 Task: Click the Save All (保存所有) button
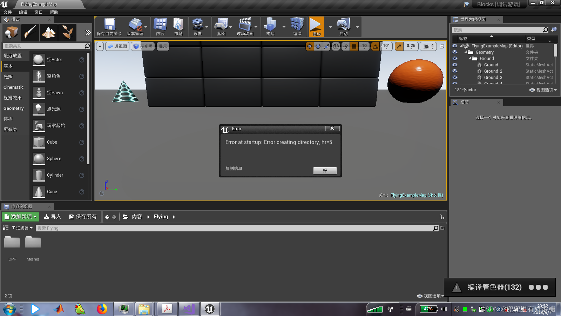click(83, 217)
